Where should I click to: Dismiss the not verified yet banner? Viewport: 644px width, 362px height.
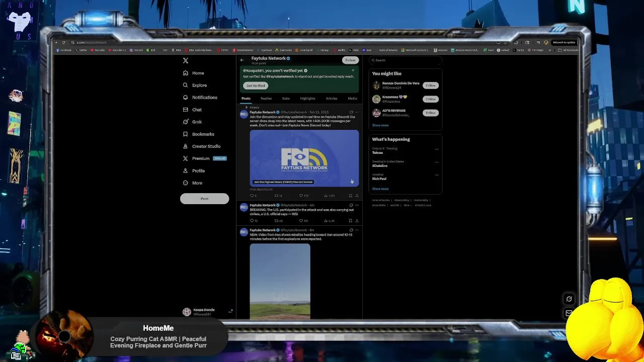point(353,70)
